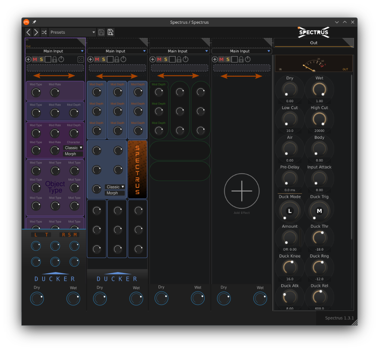
Task: Open the Presets dropdown
Action: (x=72, y=32)
